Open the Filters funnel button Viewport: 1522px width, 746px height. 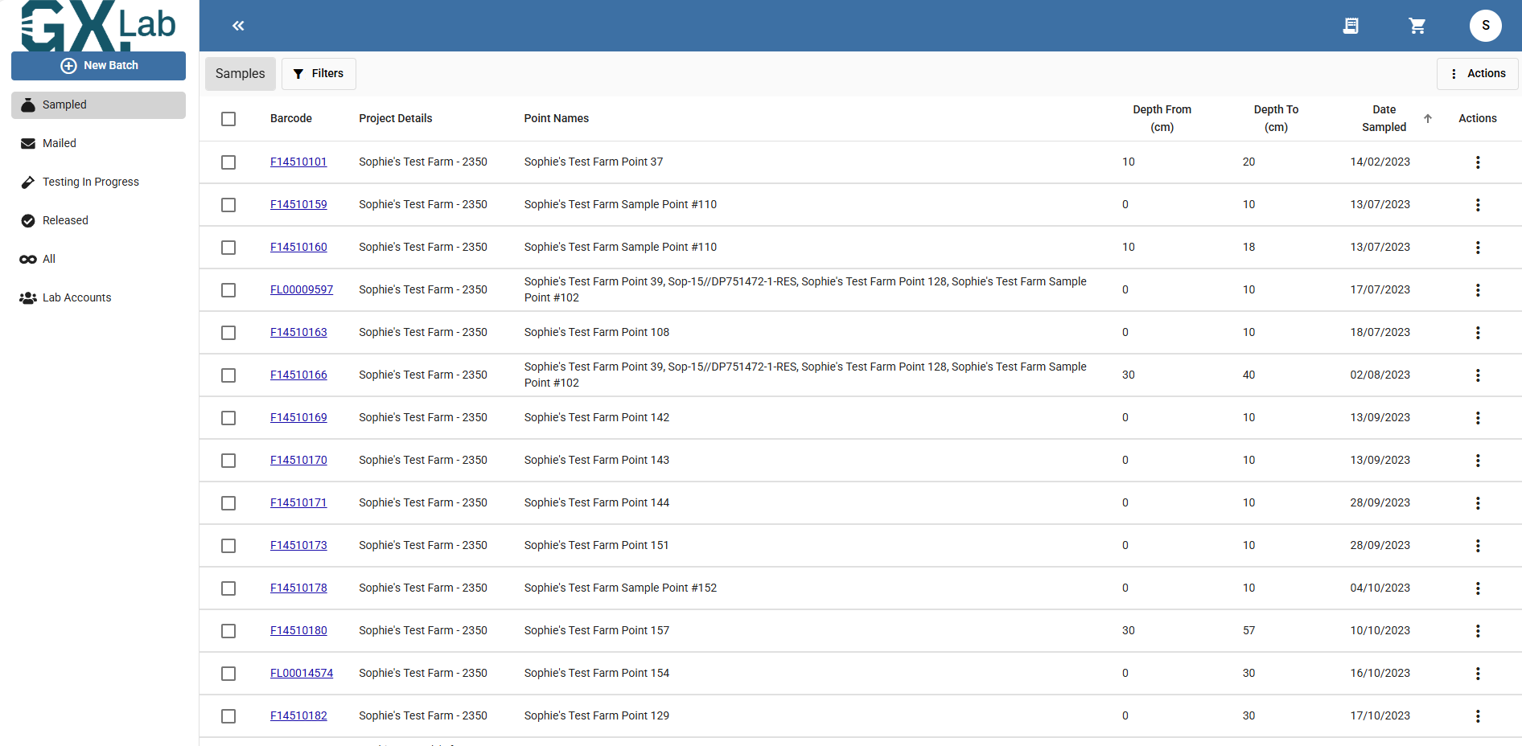pyautogui.click(x=319, y=73)
